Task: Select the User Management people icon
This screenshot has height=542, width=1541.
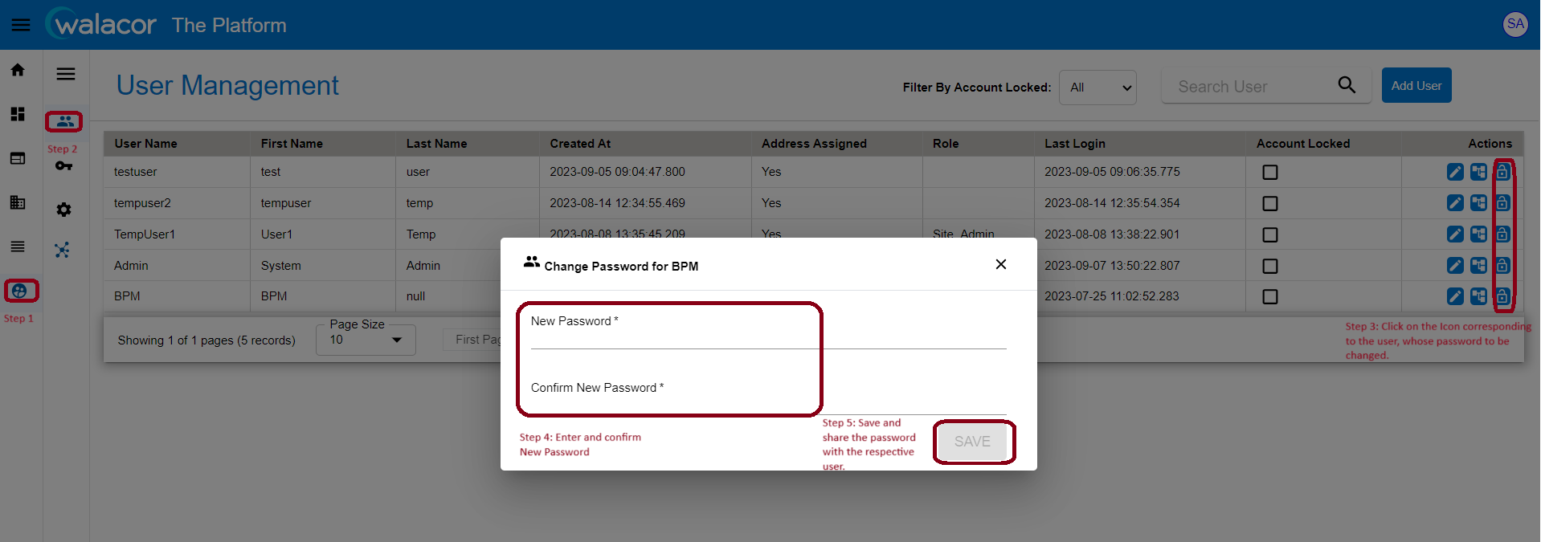Action: pyautogui.click(x=64, y=121)
